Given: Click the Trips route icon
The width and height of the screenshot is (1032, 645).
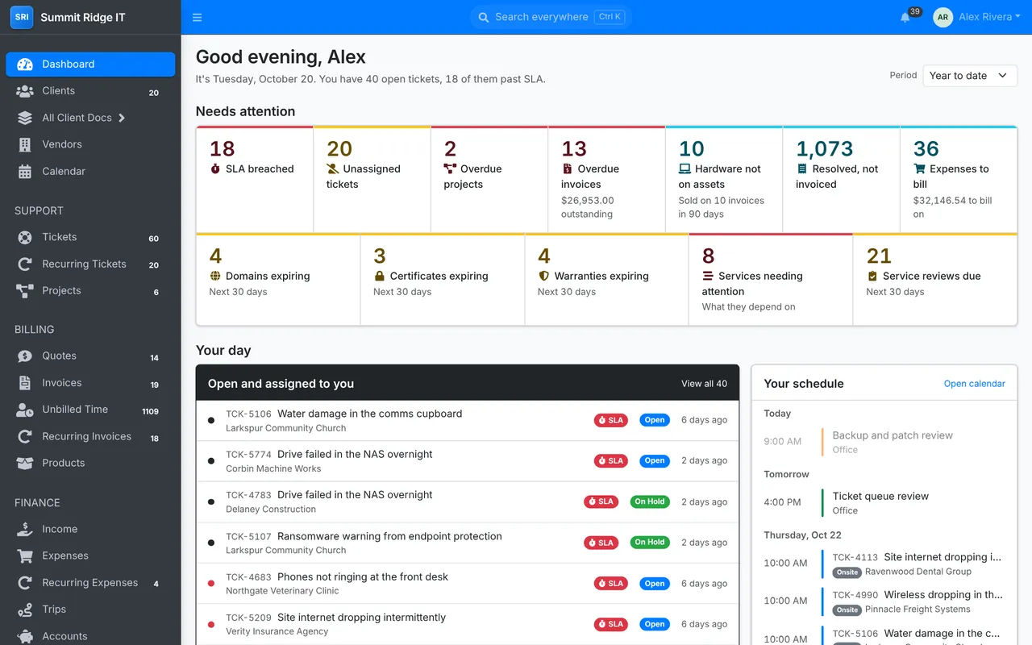Looking at the screenshot, I should click(25, 610).
